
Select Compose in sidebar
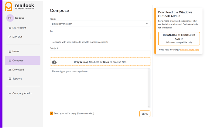(23, 61)
